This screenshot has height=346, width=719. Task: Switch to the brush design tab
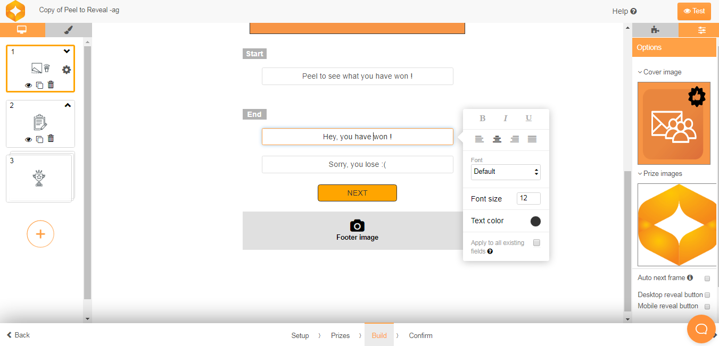(69, 30)
